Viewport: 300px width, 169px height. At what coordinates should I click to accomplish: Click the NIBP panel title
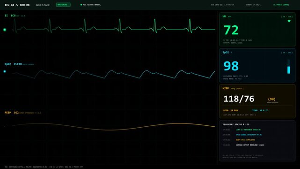pos(226,88)
